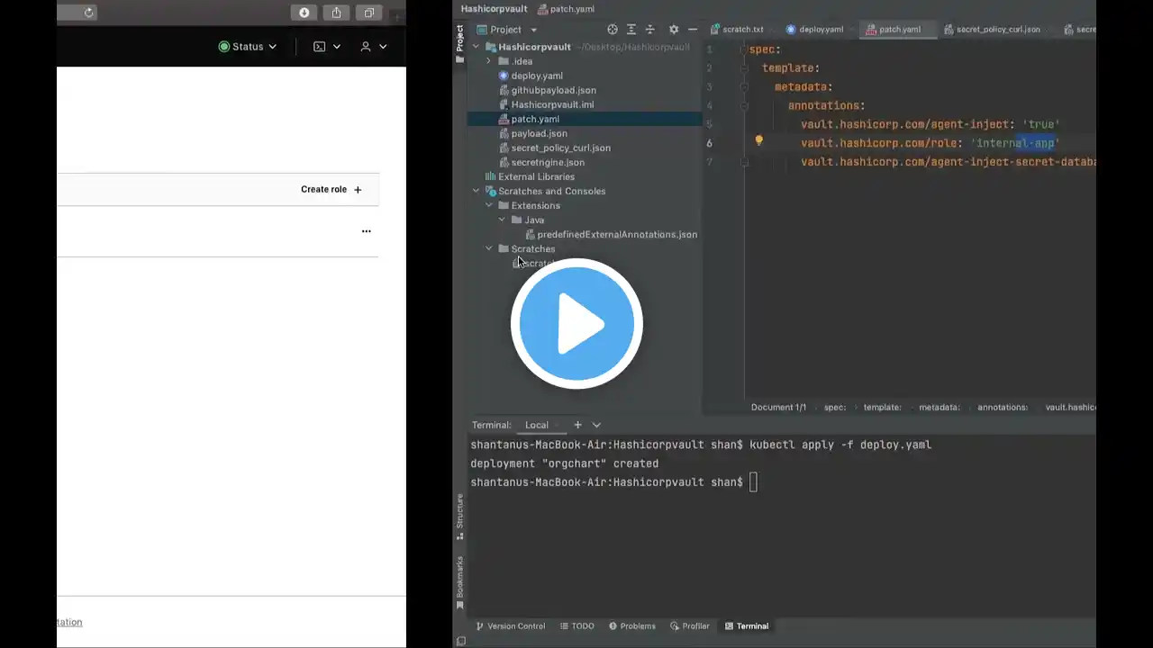Click the Collapse All icon in Project toolbar
This screenshot has width=1153, height=648.
click(650, 30)
